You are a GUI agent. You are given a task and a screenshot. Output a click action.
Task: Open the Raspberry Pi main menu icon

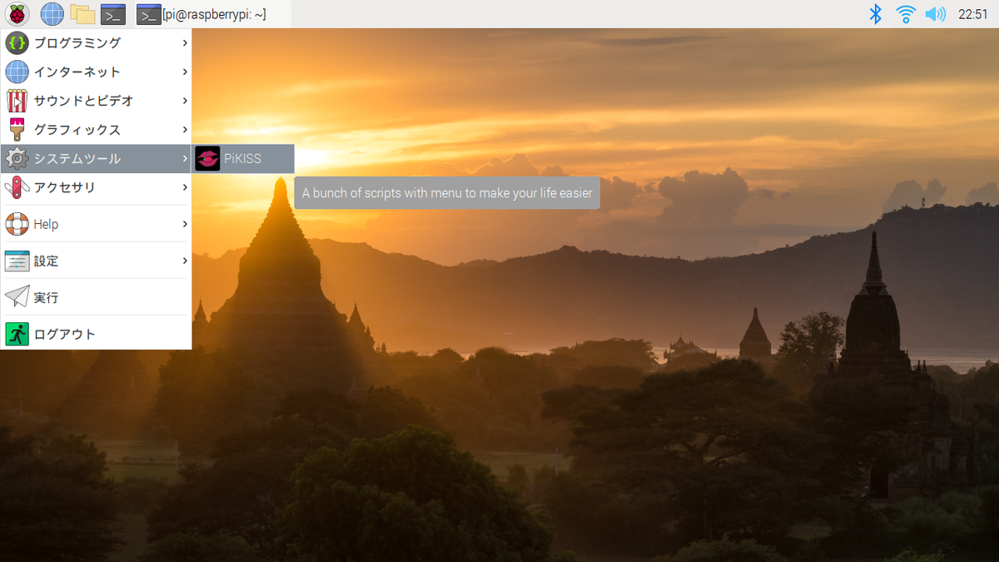pyautogui.click(x=17, y=13)
